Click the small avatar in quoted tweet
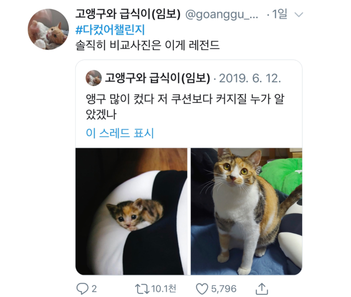The image size is (351, 297). [93, 78]
